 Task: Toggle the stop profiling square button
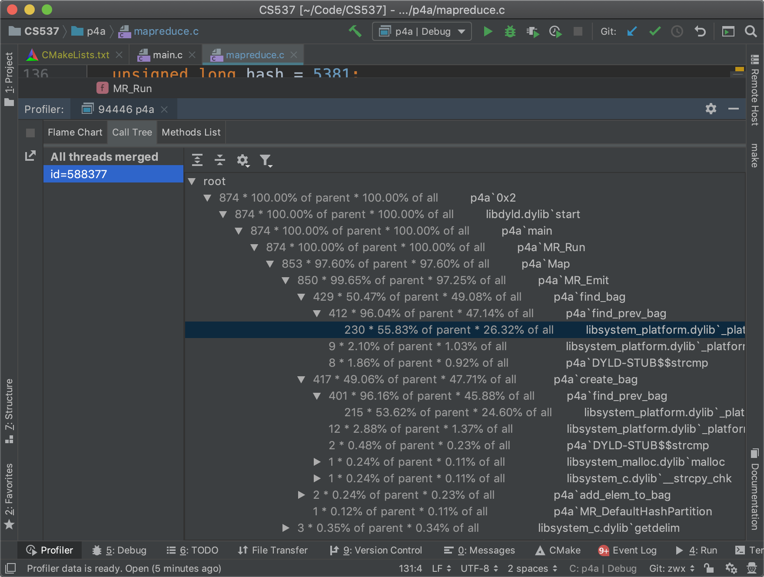(x=30, y=133)
